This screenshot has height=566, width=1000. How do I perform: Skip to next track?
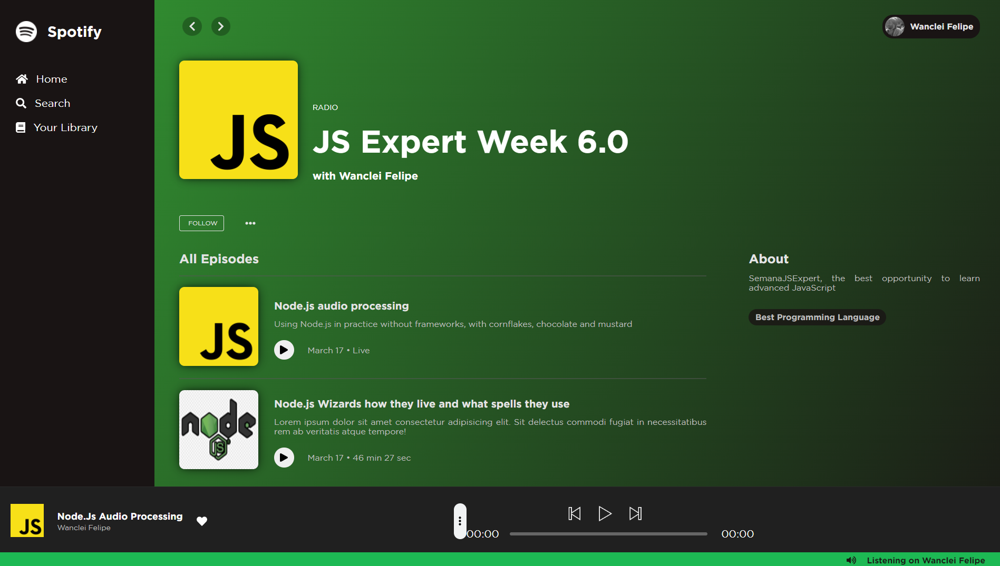pyautogui.click(x=635, y=513)
